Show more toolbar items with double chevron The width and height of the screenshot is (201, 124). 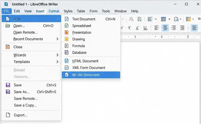[x=199, y=19]
